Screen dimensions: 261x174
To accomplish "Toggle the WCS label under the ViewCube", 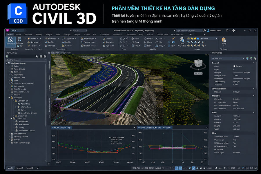I will [198, 73].
